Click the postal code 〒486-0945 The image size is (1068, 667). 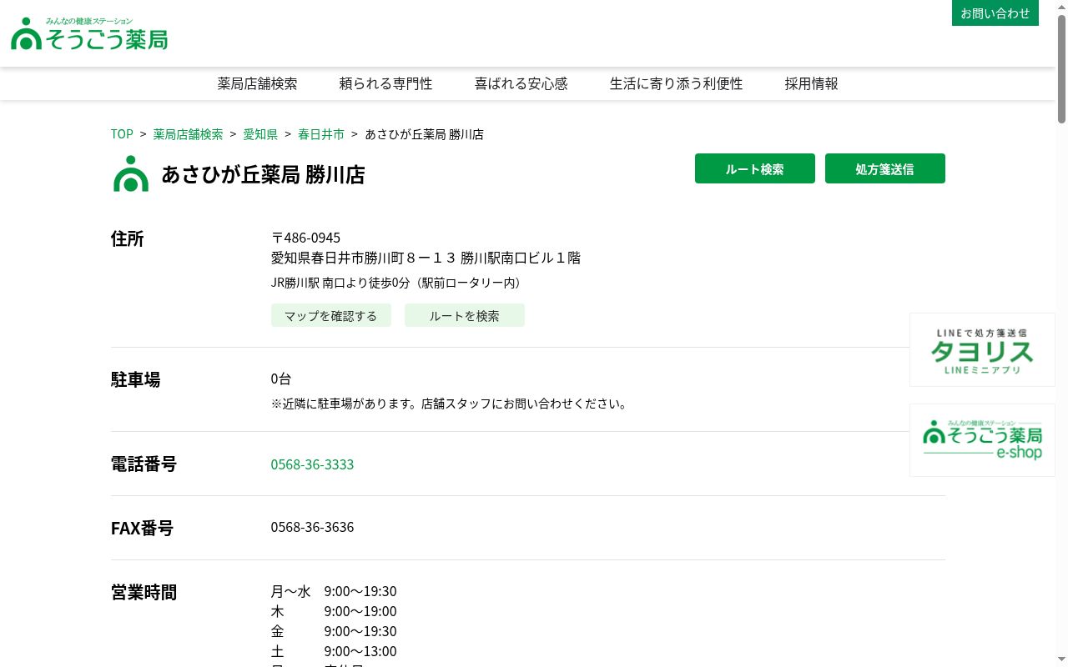305,238
